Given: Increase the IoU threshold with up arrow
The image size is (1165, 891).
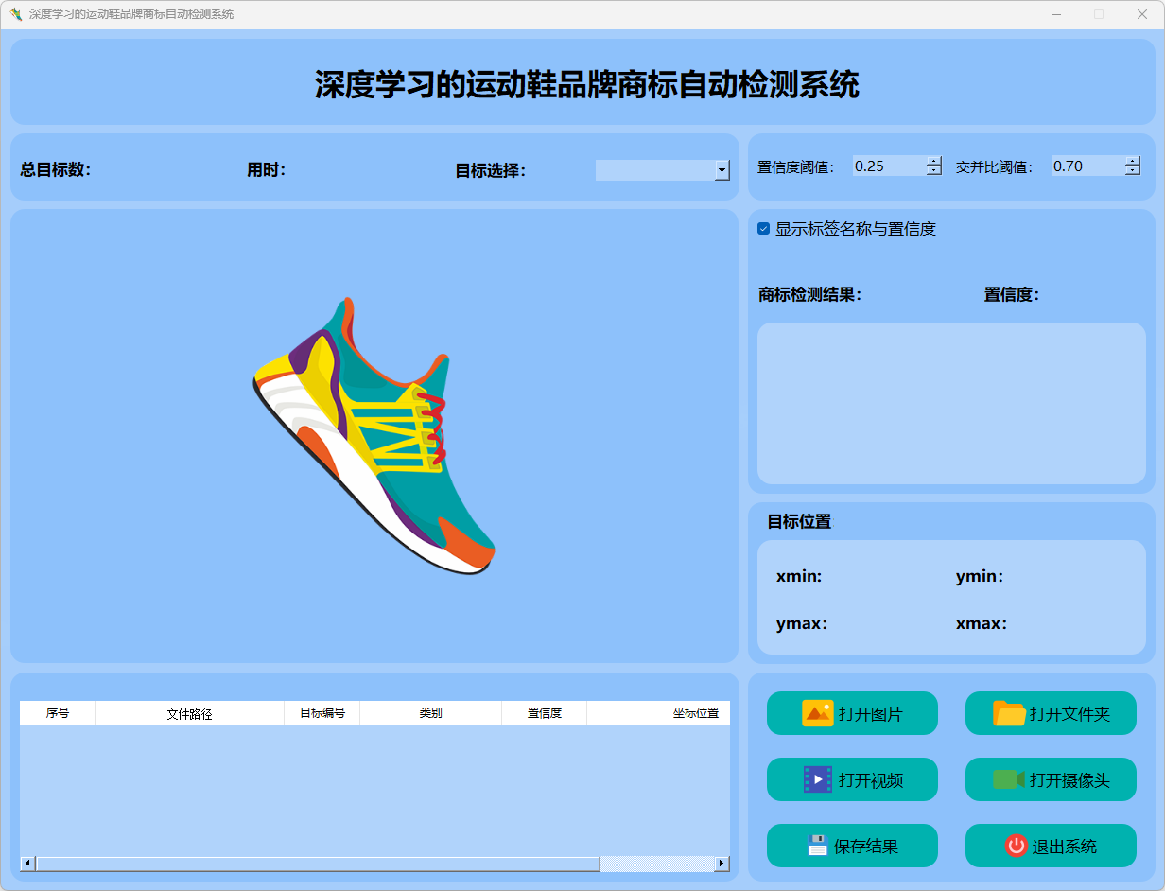Looking at the screenshot, I should click(1133, 161).
